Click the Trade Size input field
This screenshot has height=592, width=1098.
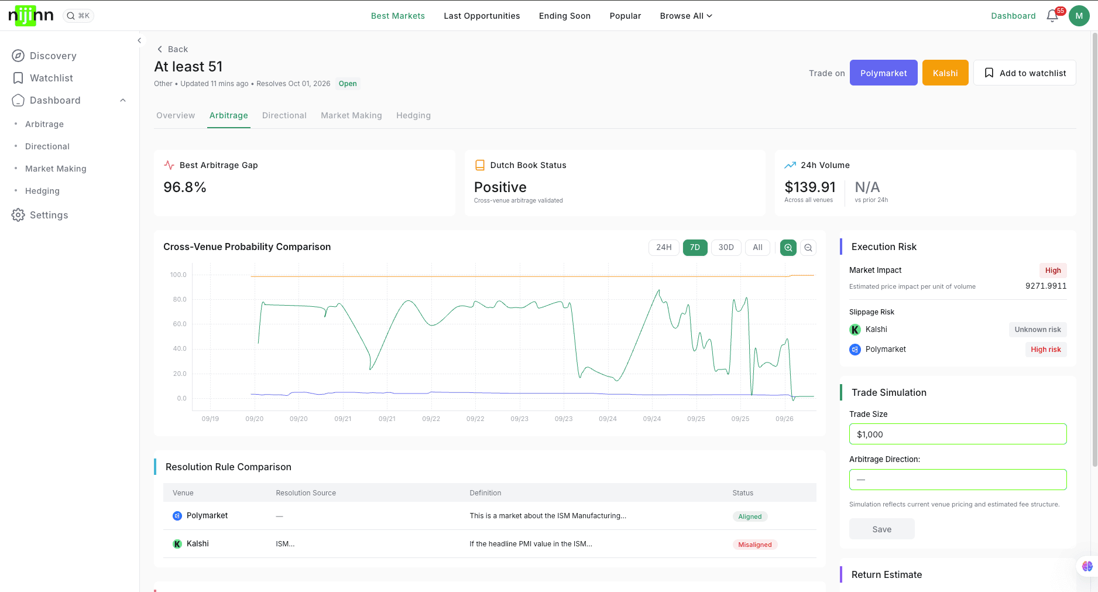coord(958,434)
